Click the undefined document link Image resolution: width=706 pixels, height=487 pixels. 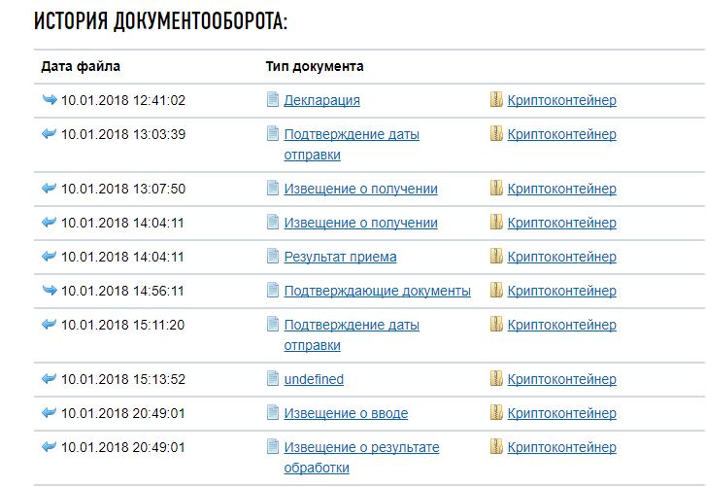[314, 379]
